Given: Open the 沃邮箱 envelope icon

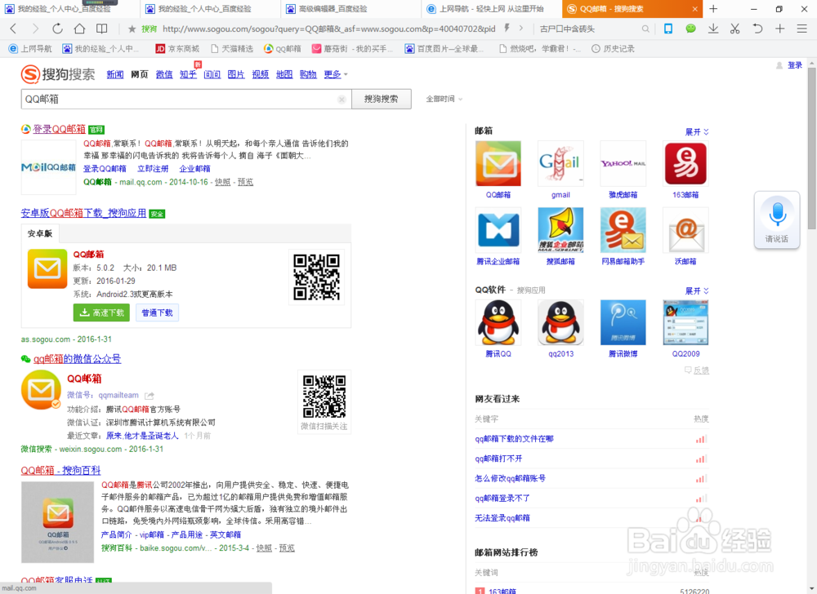Looking at the screenshot, I should coord(685,230).
